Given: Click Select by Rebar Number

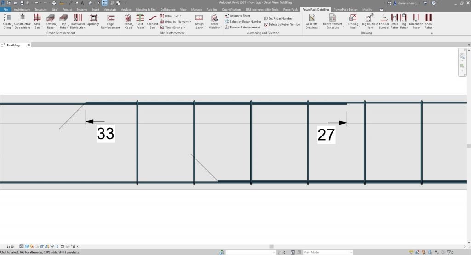Looking at the screenshot, I should click(x=243, y=22).
